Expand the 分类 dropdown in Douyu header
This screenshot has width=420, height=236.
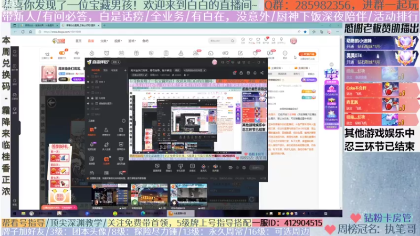[x=104, y=41]
